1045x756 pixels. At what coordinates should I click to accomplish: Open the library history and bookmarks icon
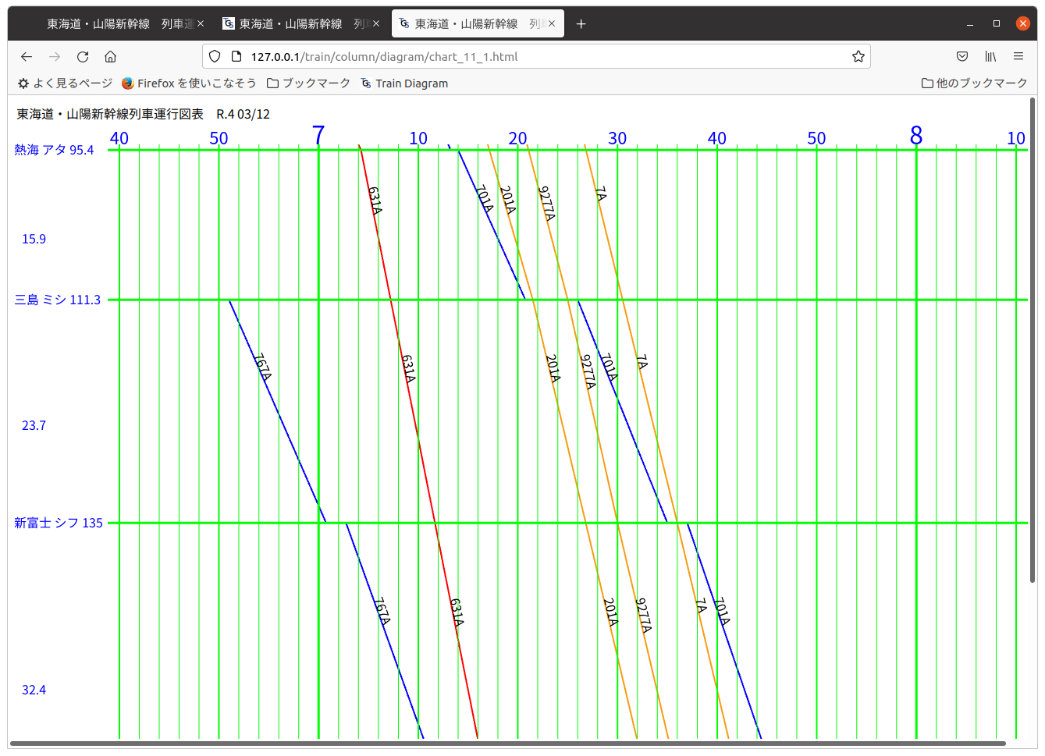(x=990, y=56)
